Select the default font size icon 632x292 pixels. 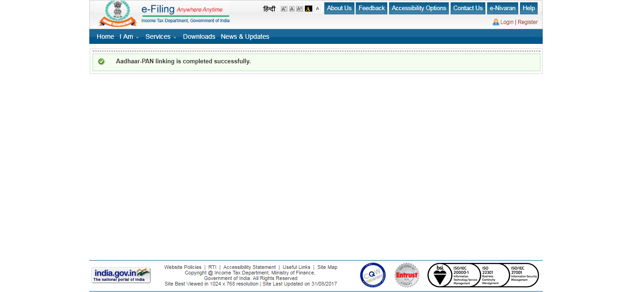tap(291, 8)
